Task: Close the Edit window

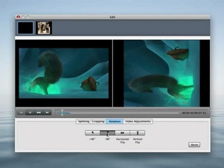Action: click(x=18, y=17)
